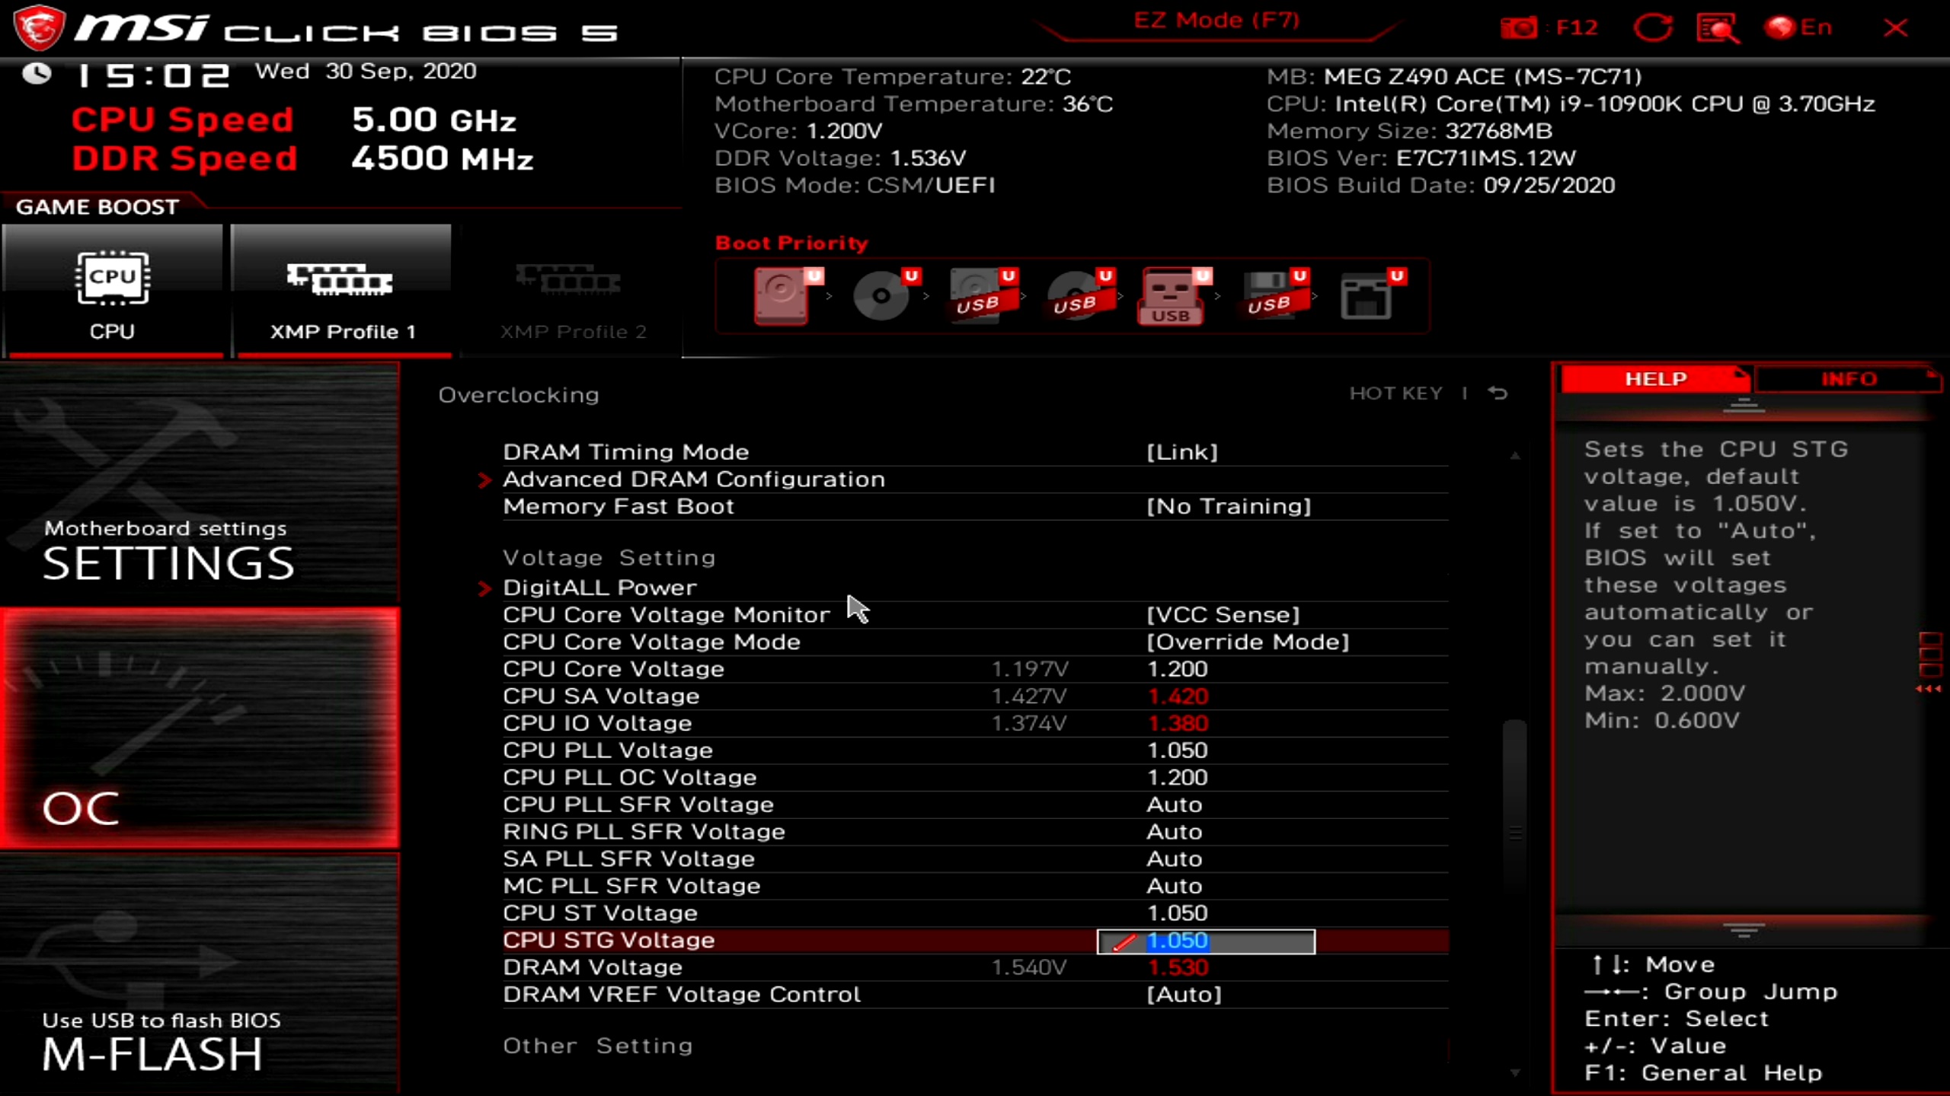Switch to the INFO tab
The image size is (1950, 1096).
1848,379
